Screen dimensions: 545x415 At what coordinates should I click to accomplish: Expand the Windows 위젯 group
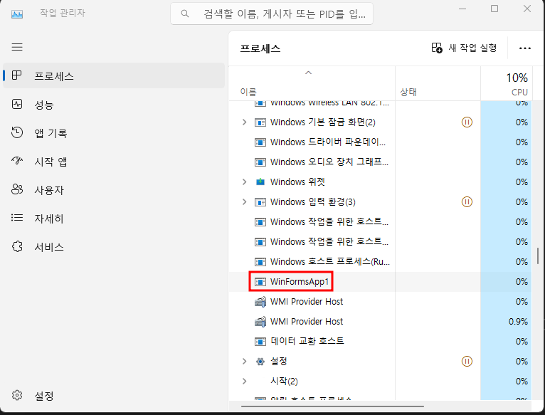point(244,182)
